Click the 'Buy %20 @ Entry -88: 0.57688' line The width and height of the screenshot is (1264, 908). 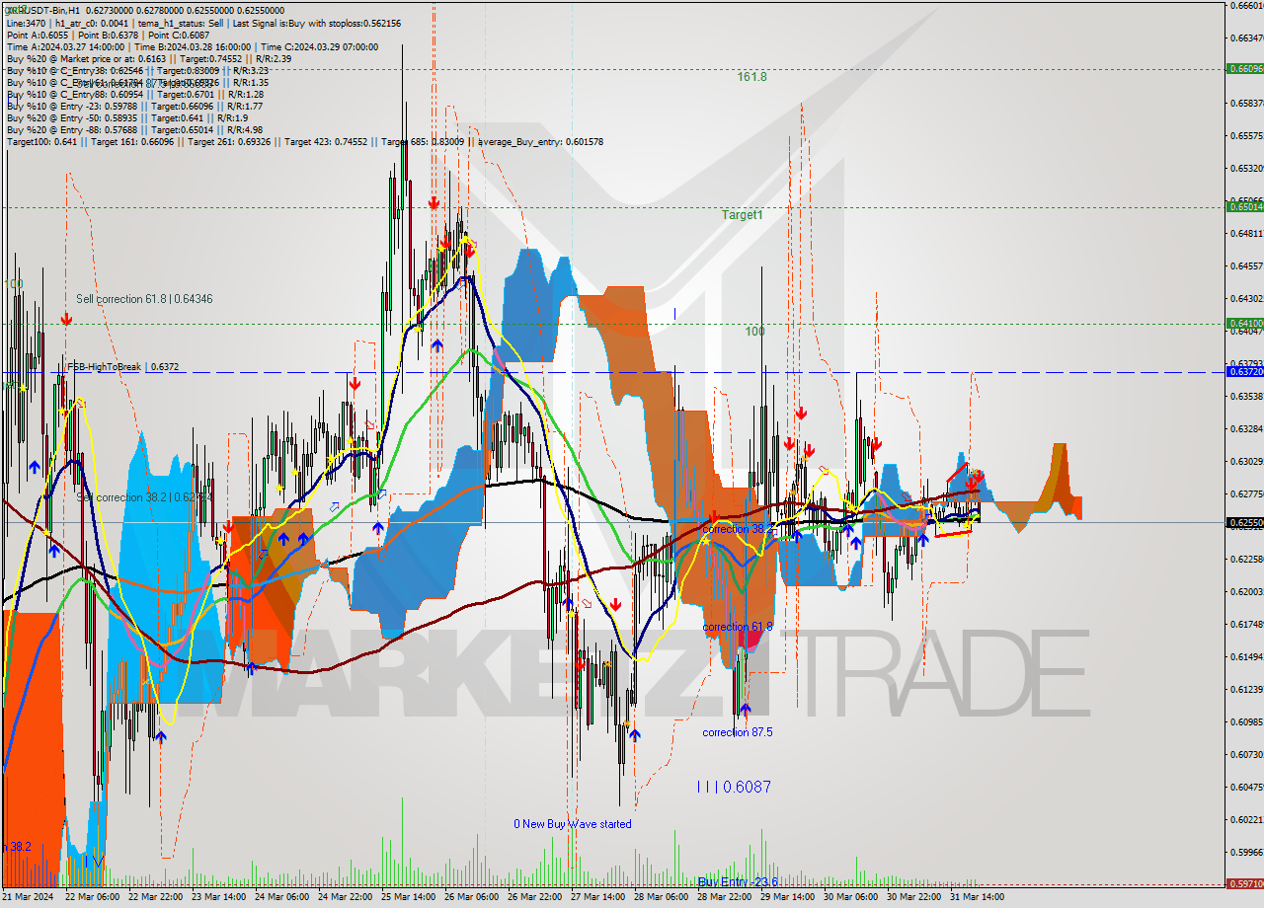tap(134, 129)
